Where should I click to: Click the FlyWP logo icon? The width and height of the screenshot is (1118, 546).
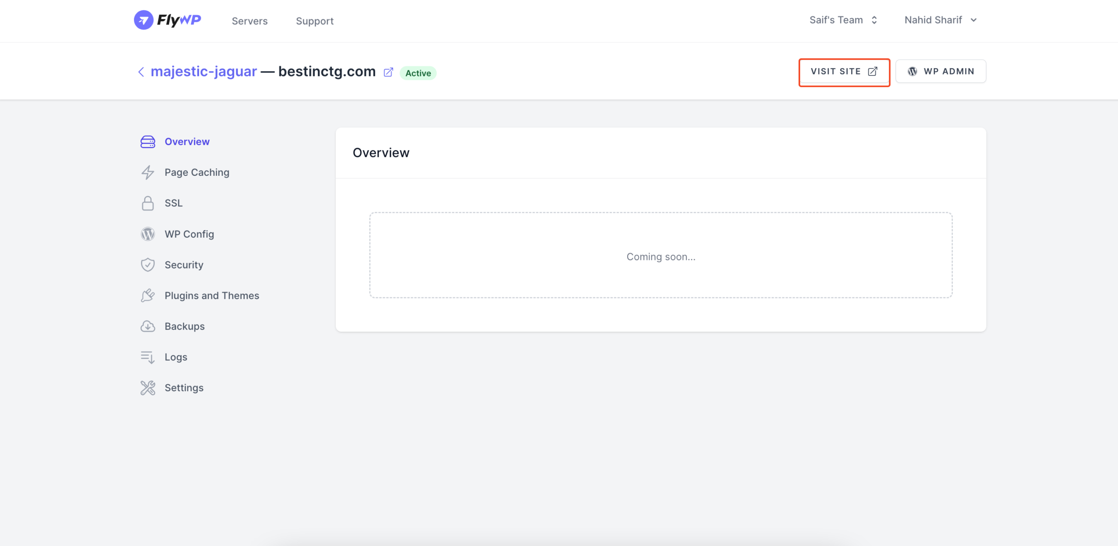coord(144,20)
